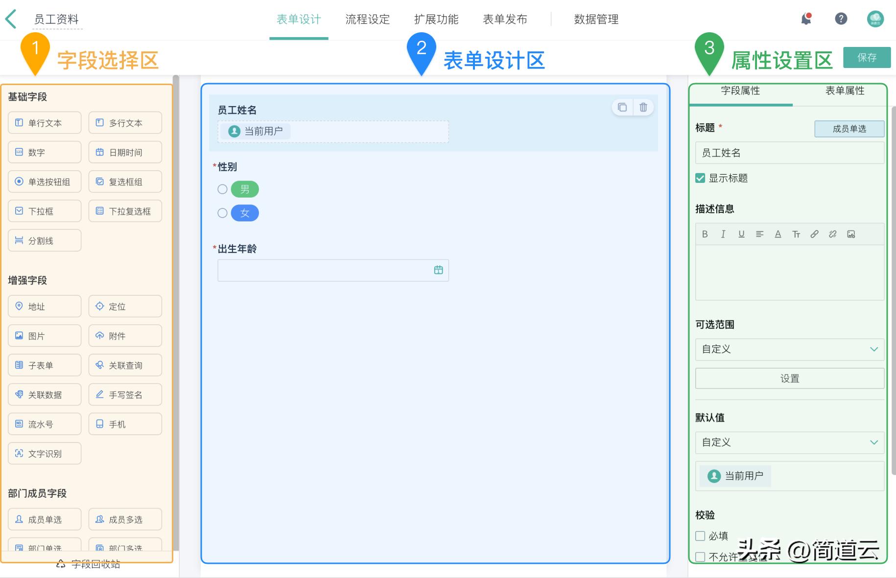Open the calendar picker on 出生年龄

pos(438,270)
